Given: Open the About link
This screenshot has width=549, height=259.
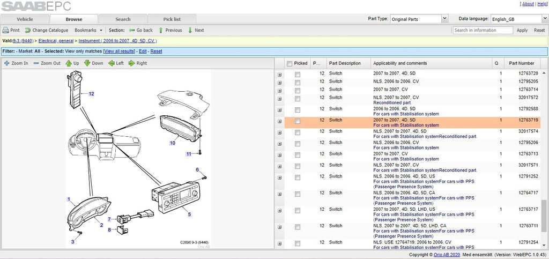Looking at the screenshot, I should point(528,4).
